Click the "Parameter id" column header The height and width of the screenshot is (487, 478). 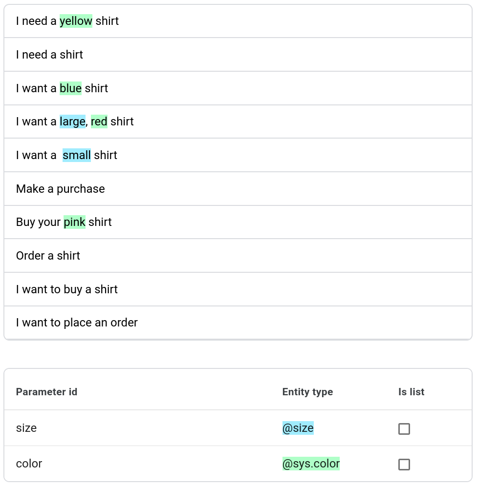pyautogui.click(x=46, y=392)
